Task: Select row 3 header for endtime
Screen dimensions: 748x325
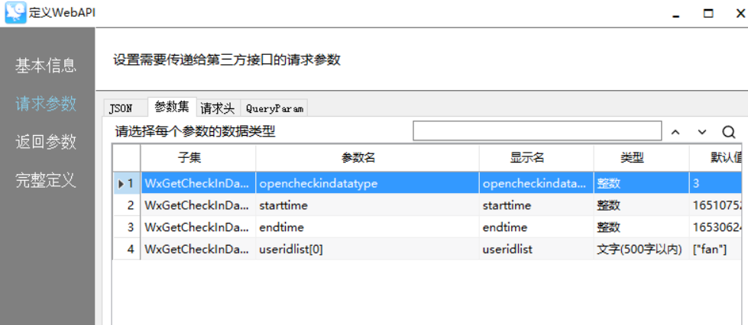Action: [127, 227]
